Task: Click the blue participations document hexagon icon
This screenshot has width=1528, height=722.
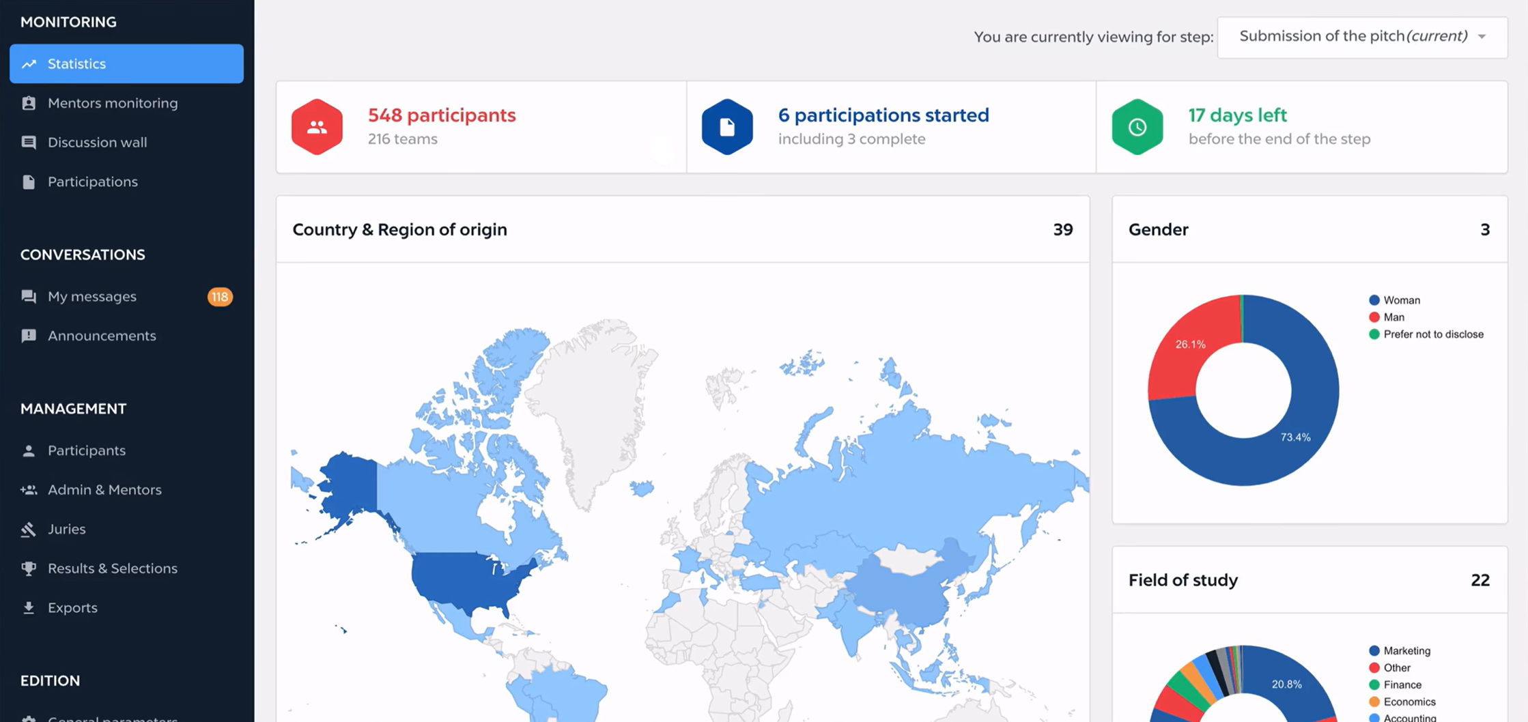Action: click(727, 127)
